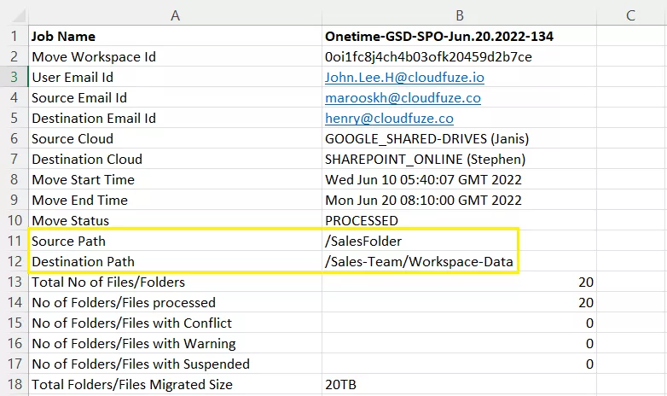Open the henry@cloudfuze.co email link
Screen dimensions: 667x396
(389, 119)
